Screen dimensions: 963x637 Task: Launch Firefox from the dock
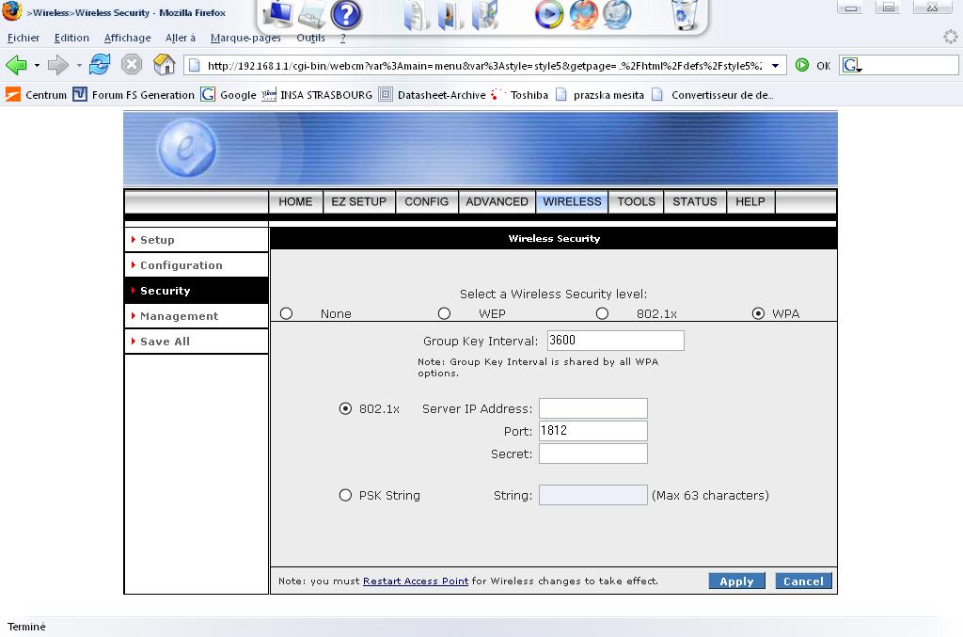pos(583,14)
